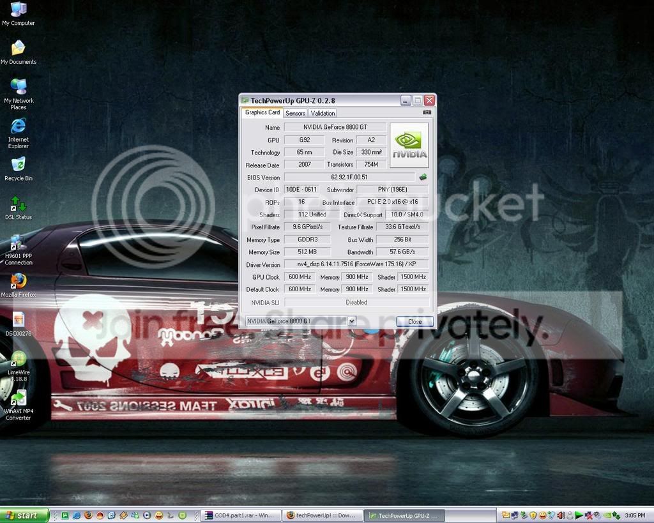654x523 pixels.
Task: Open the NVIDIA GeForce 8800 GT dropdown
Action: pyautogui.click(x=300, y=321)
